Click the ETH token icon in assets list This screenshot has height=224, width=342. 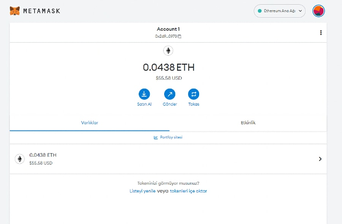[19, 159]
